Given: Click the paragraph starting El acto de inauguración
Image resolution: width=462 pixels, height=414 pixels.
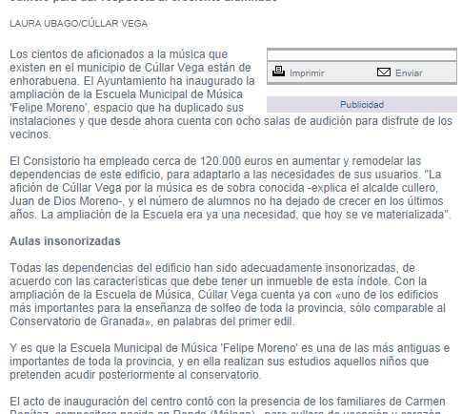Looking at the screenshot, I should pyautogui.click(x=228, y=404).
